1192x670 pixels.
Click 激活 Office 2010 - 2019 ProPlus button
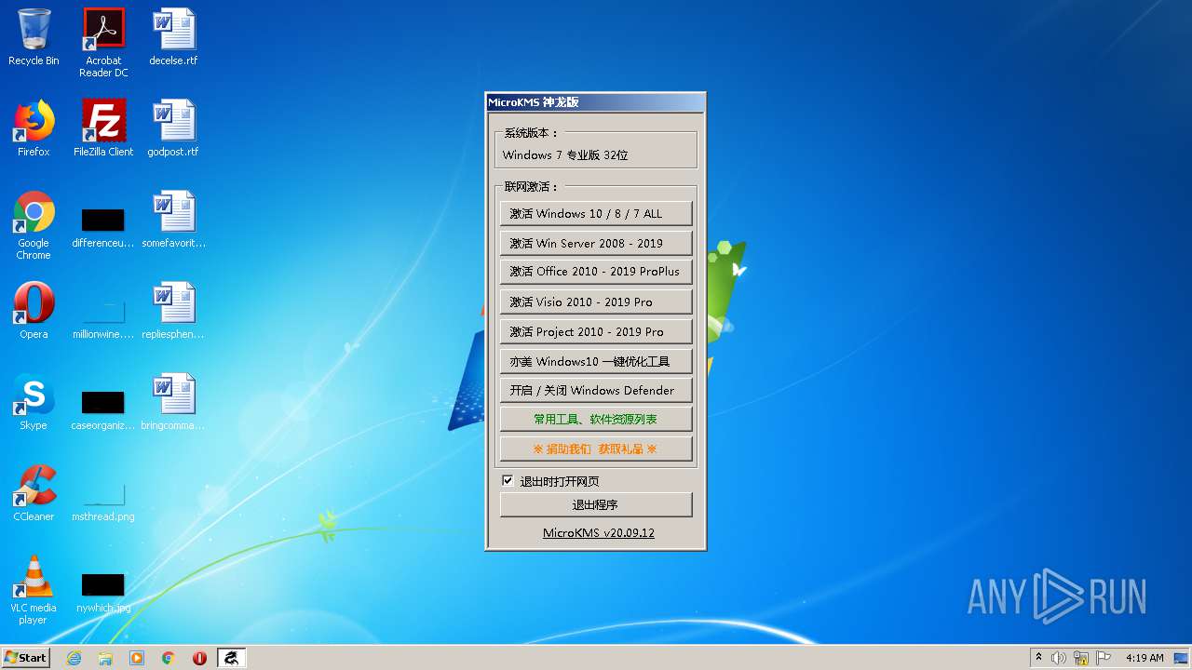(x=596, y=272)
